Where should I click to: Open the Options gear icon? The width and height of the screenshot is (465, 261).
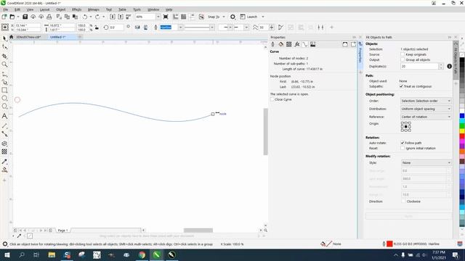[232, 17]
